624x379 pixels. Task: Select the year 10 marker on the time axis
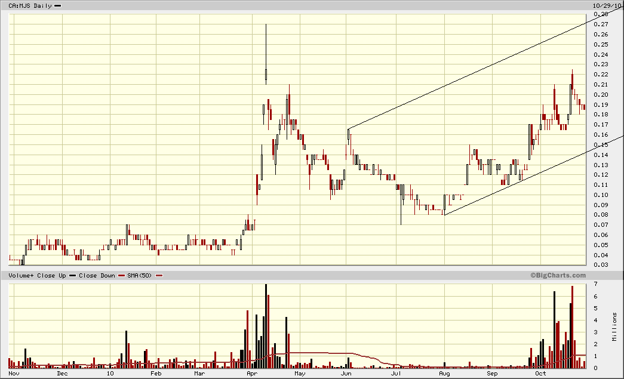[x=109, y=374]
